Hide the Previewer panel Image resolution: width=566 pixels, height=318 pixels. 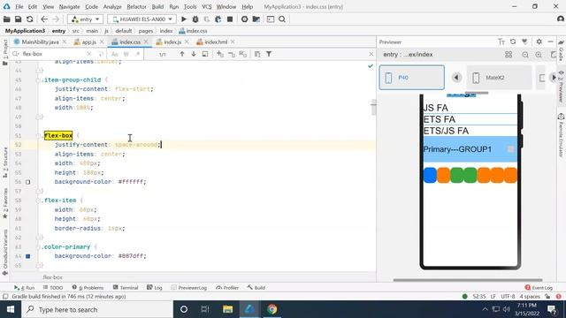coord(550,42)
